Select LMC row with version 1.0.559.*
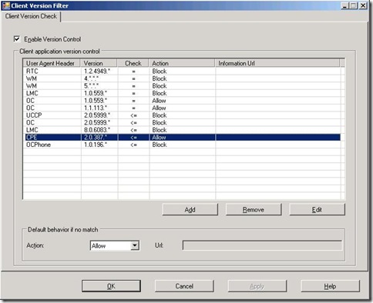 click(182, 93)
